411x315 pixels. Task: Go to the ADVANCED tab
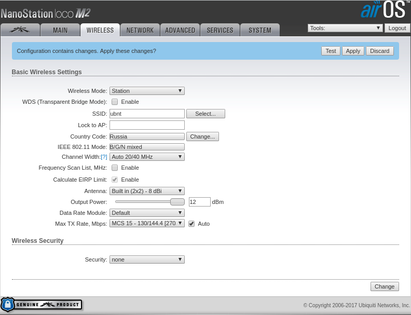[x=180, y=30]
